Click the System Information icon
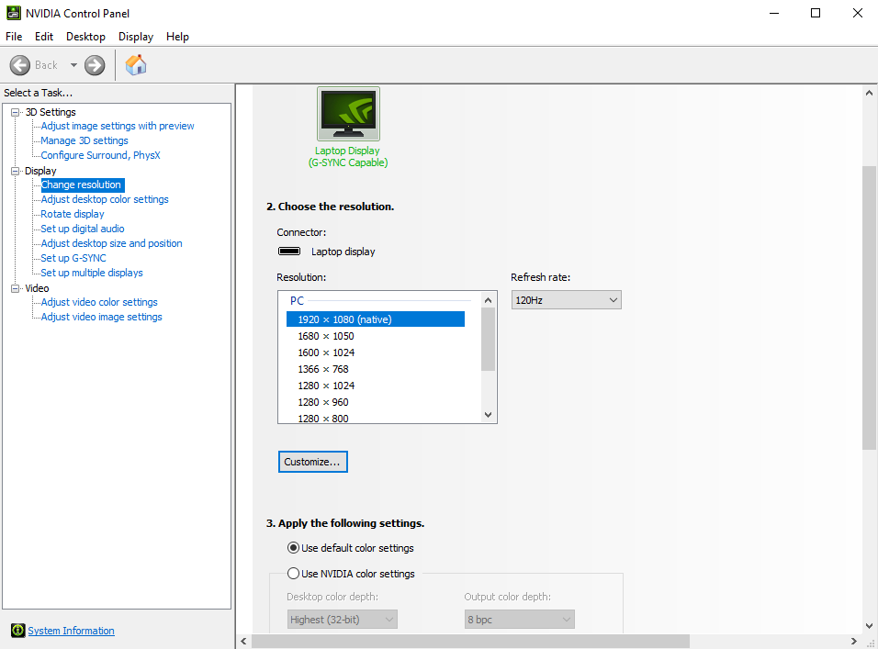Screen dimensions: 878x649 18,631
